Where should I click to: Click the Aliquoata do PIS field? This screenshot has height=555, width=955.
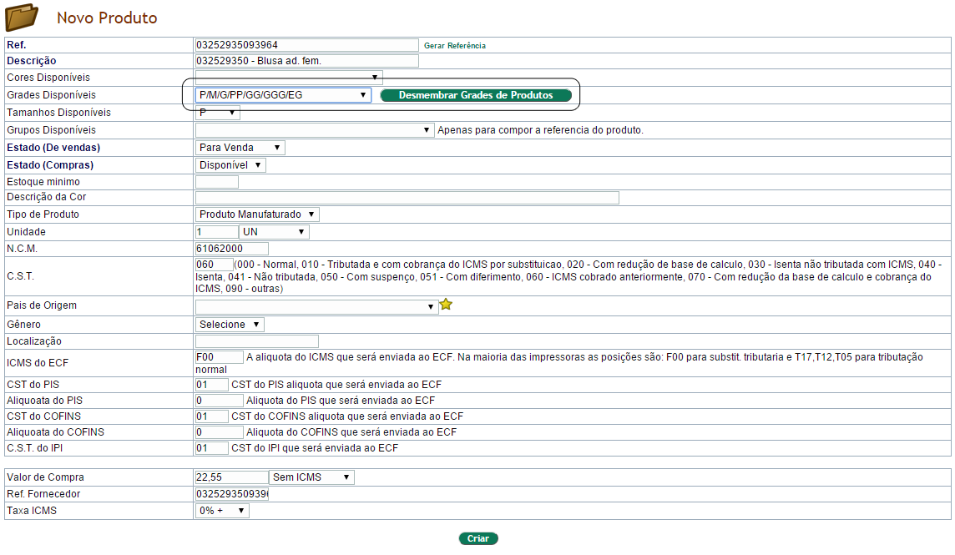[x=220, y=401]
